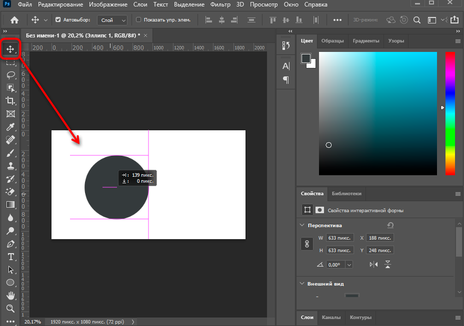Align left edges in options bar

(209, 20)
